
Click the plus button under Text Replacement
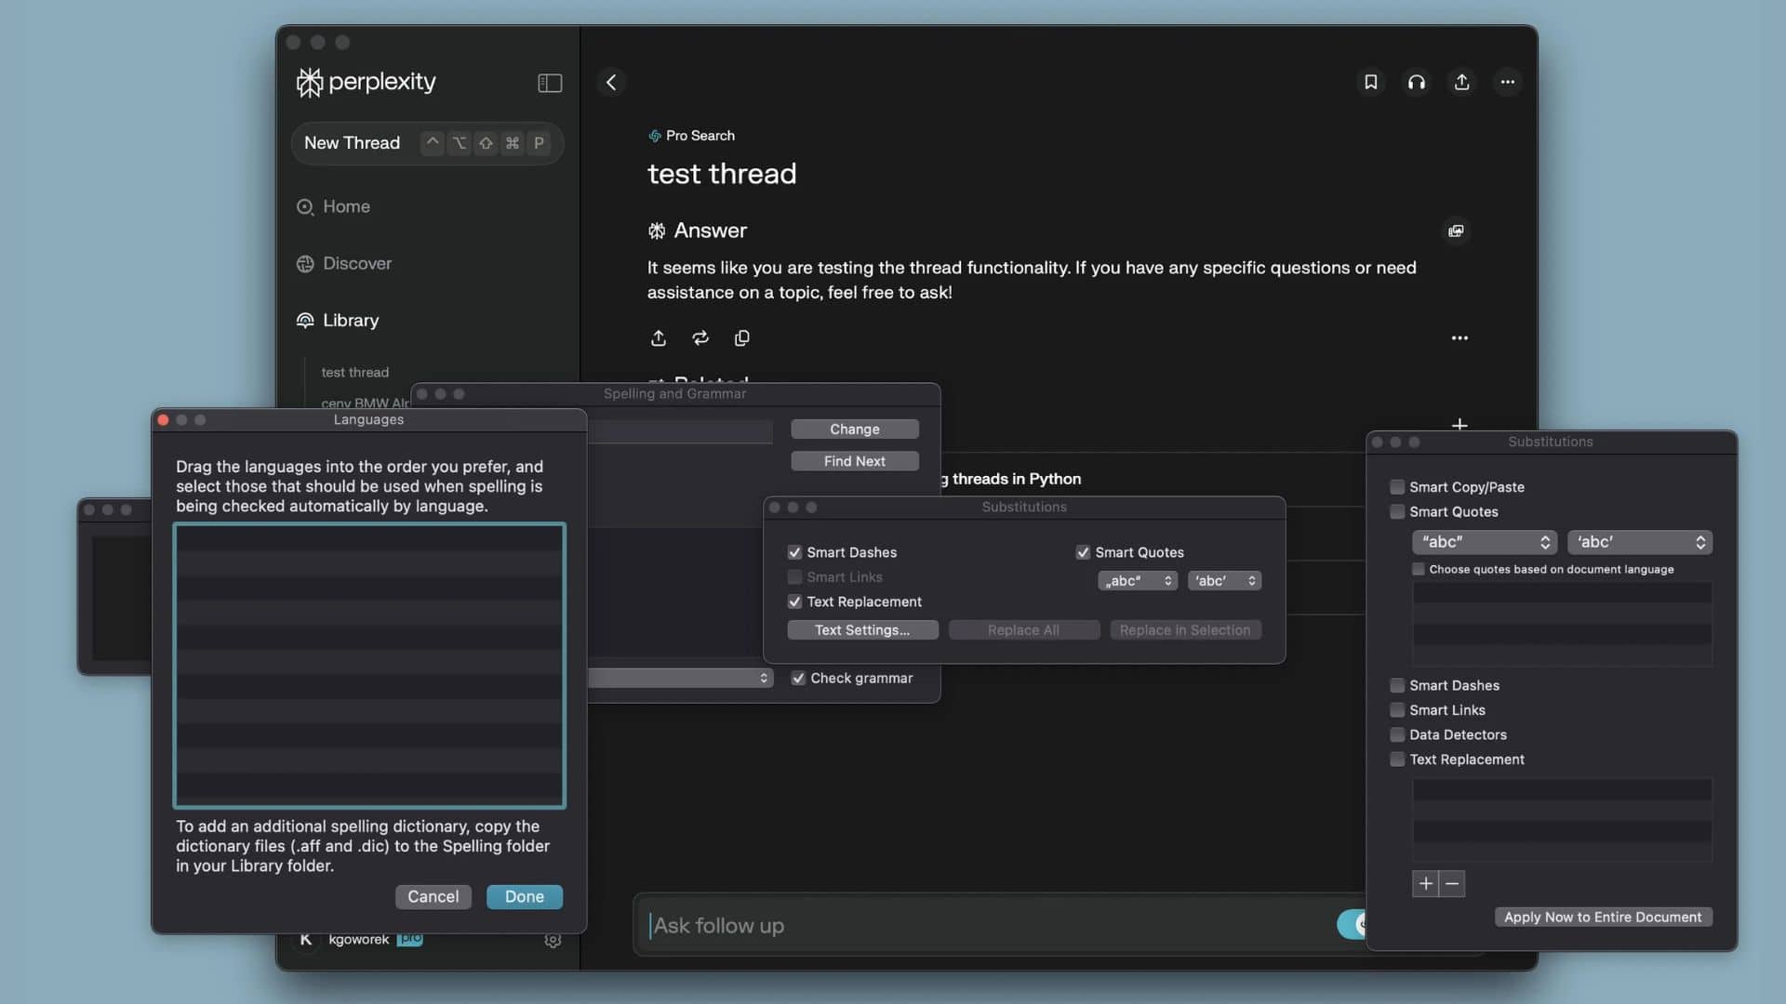click(1425, 883)
